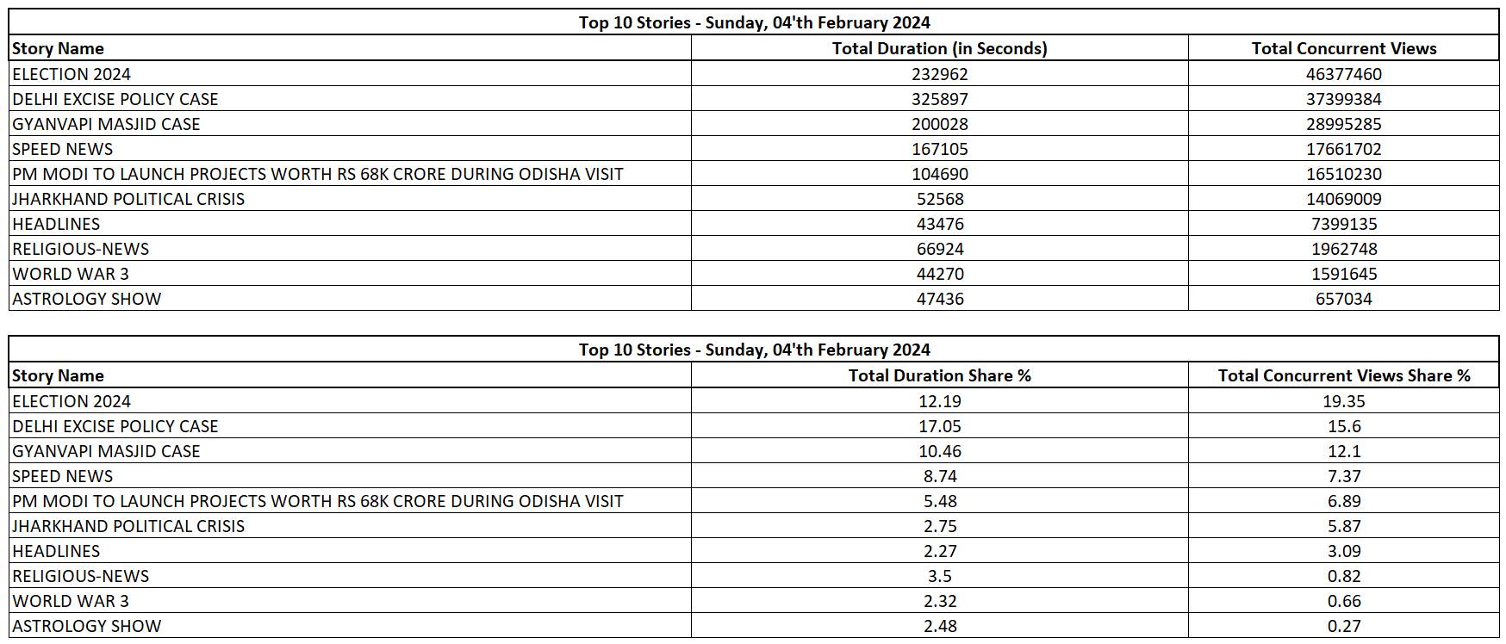Select the first table's Story Name header

click(x=58, y=49)
